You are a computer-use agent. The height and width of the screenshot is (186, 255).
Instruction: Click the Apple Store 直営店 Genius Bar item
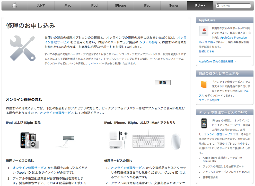click(222, 159)
